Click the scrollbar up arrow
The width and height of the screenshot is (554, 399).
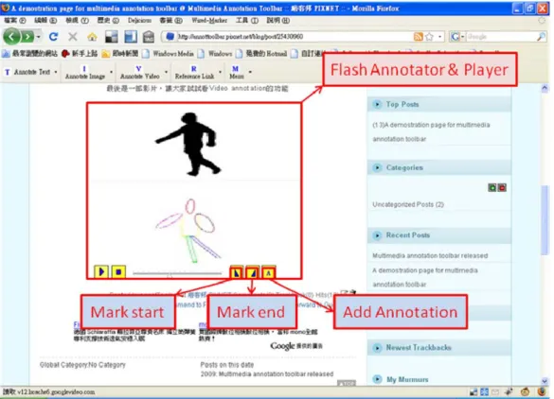[545, 88]
